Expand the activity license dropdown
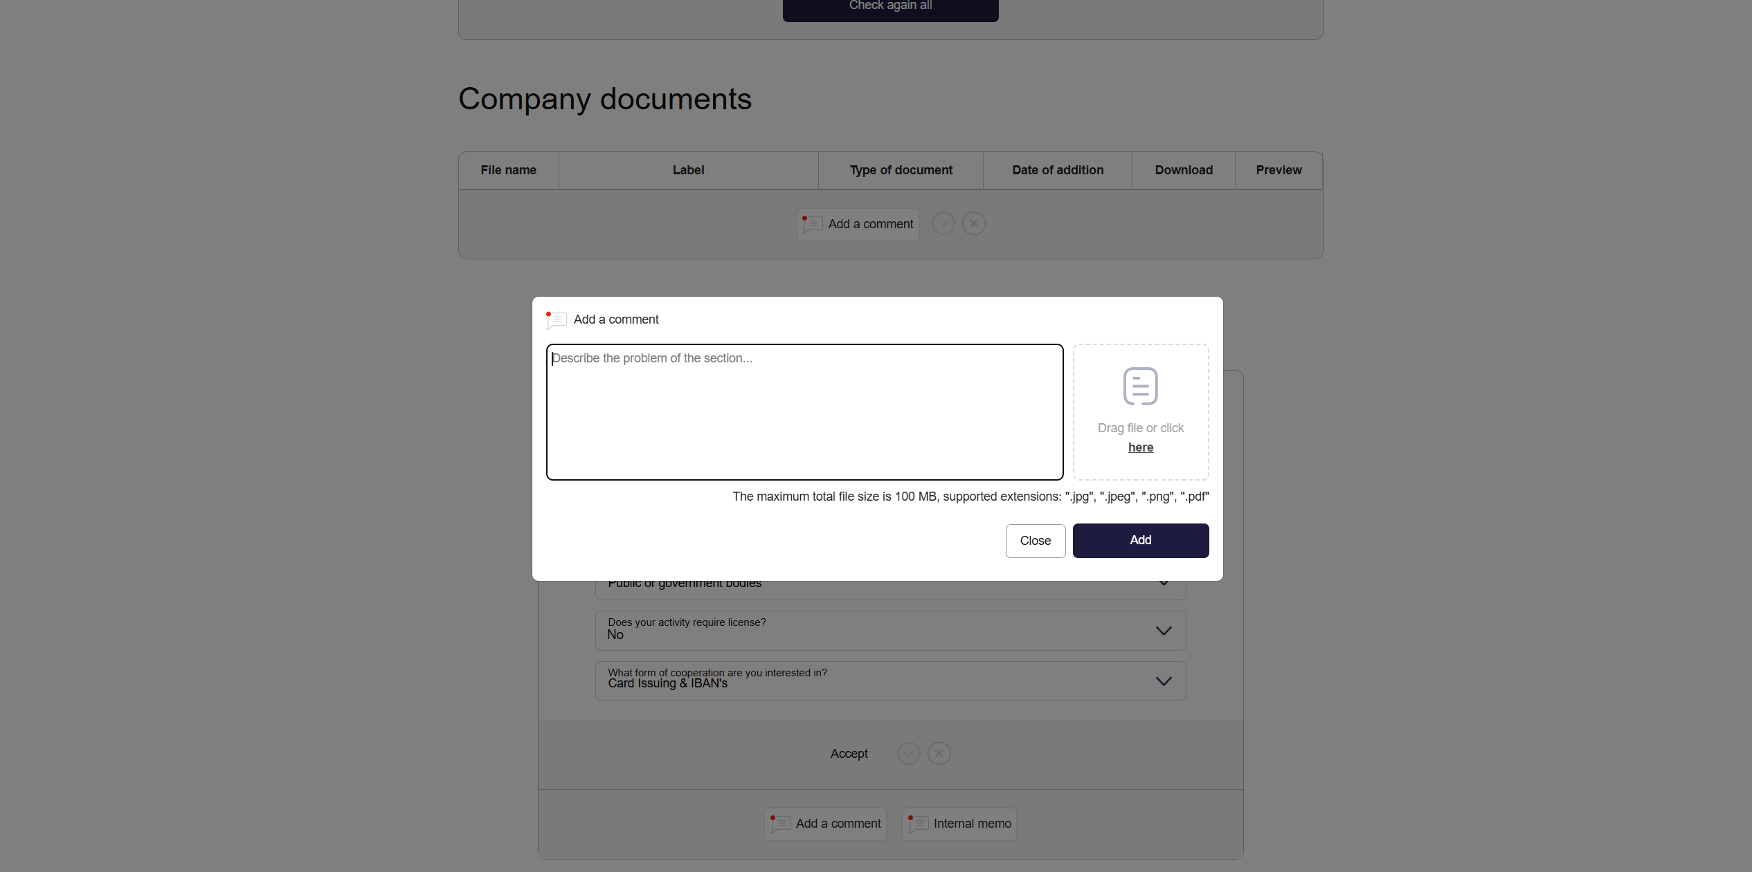The height and width of the screenshot is (872, 1752). (x=1164, y=631)
